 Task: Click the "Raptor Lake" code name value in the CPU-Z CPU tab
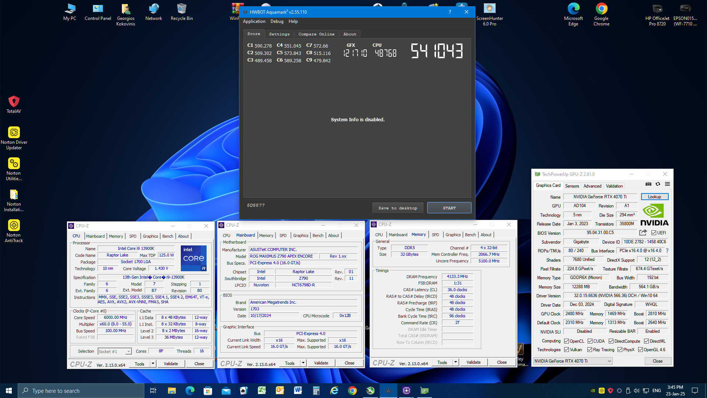pyautogui.click(x=117, y=255)
